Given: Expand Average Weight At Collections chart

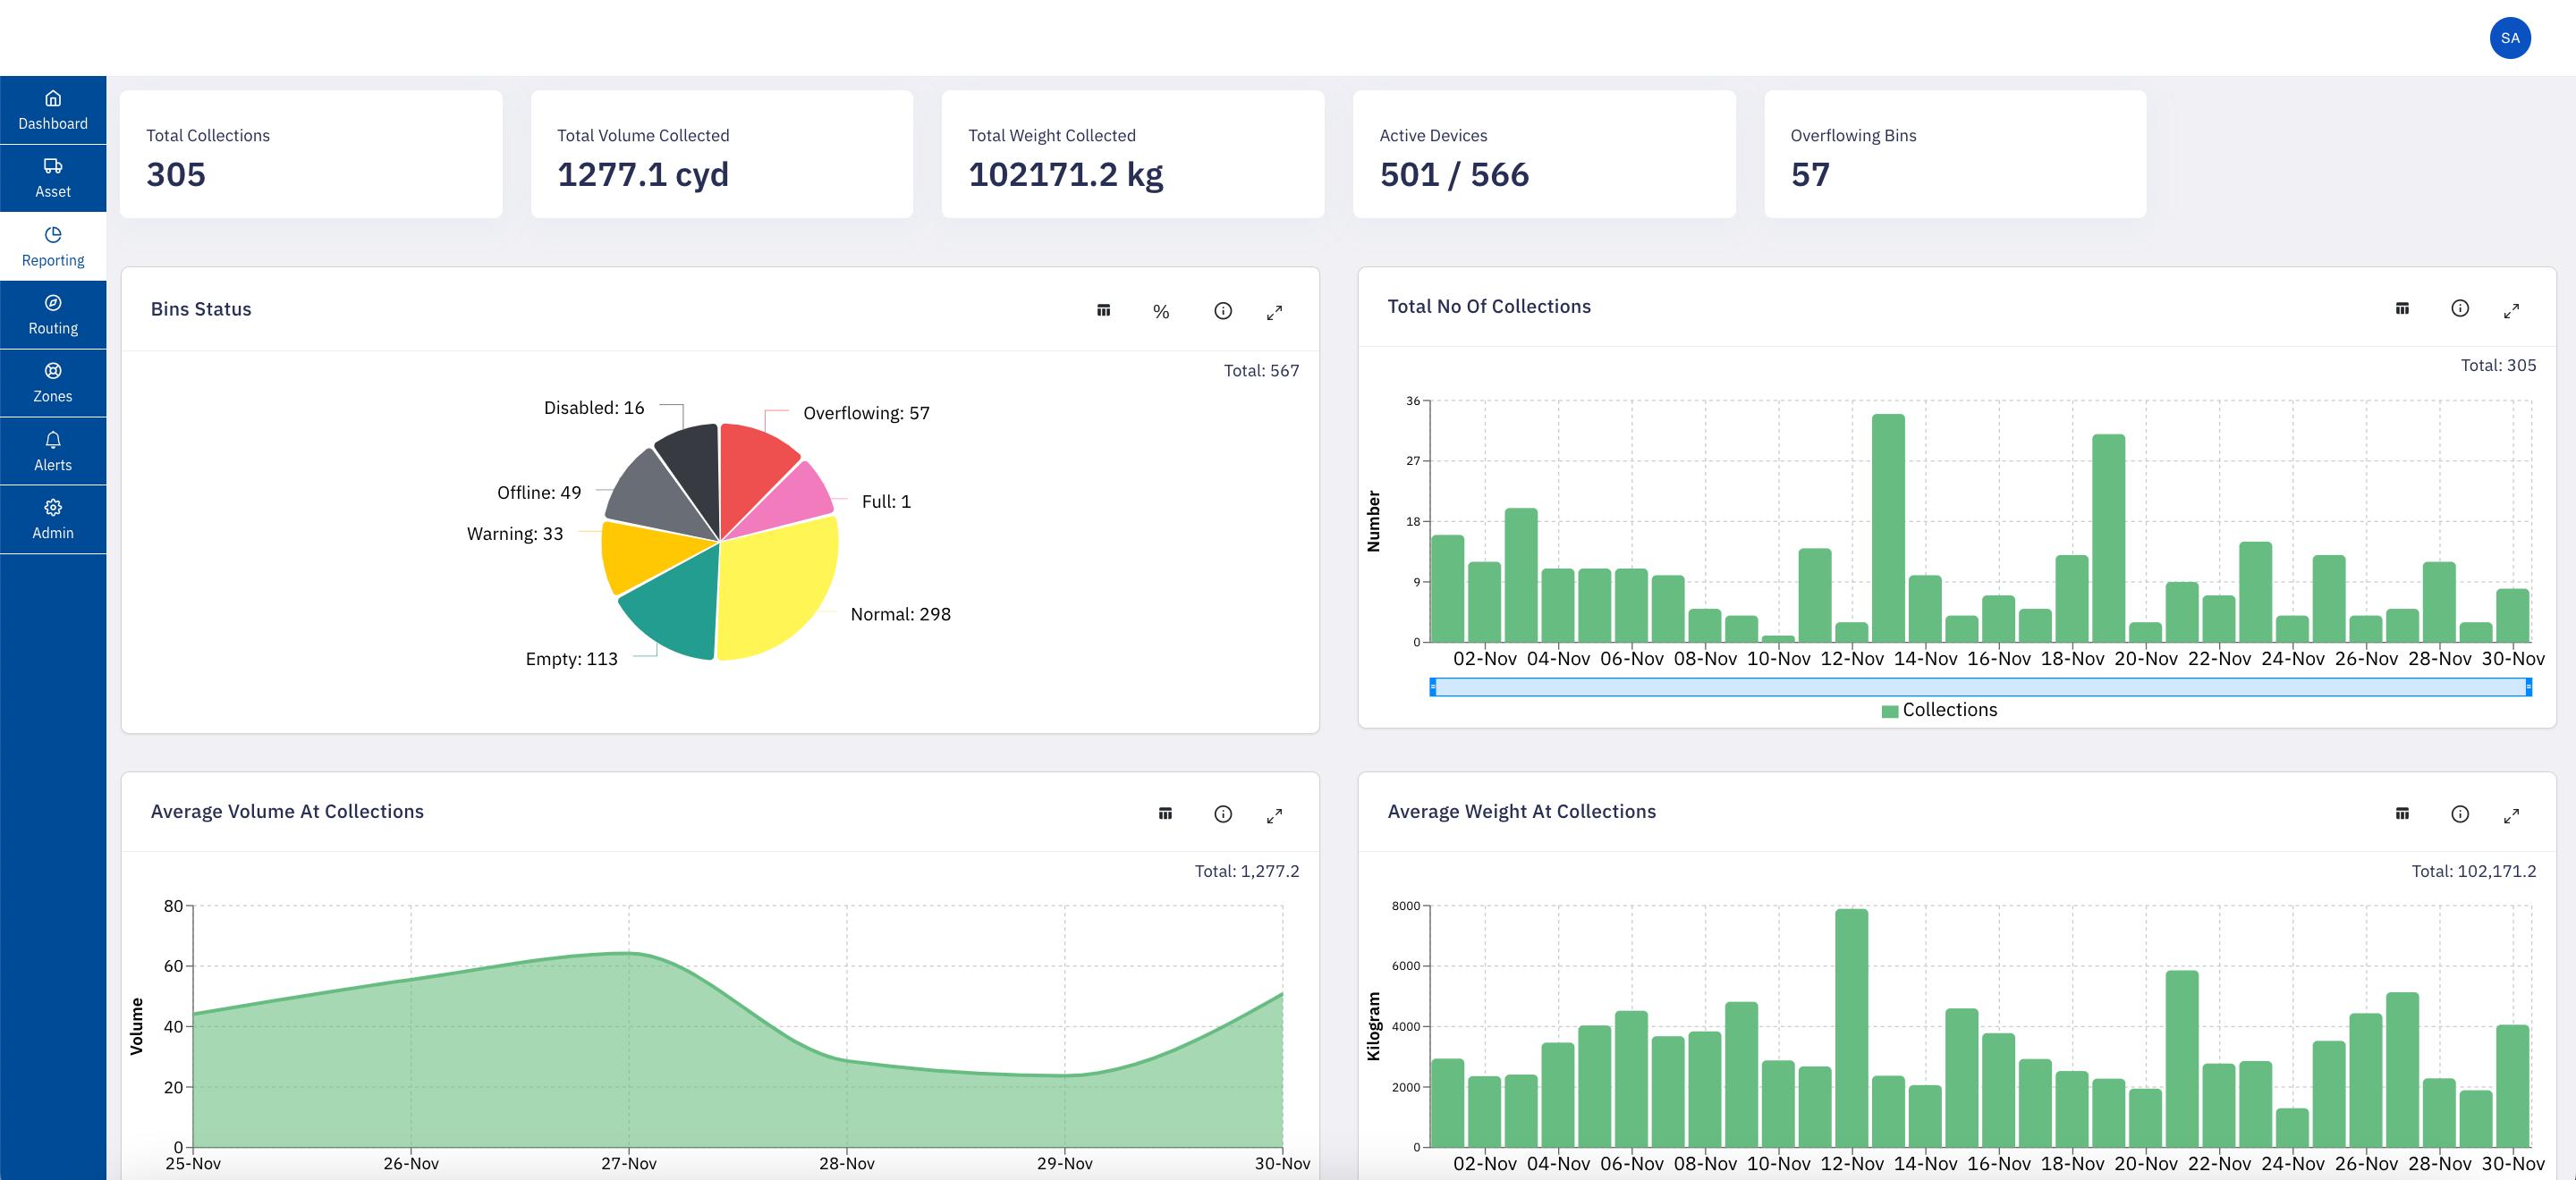Looking at the screenshot, I should pyautogui.click(x=2511, y=815).
